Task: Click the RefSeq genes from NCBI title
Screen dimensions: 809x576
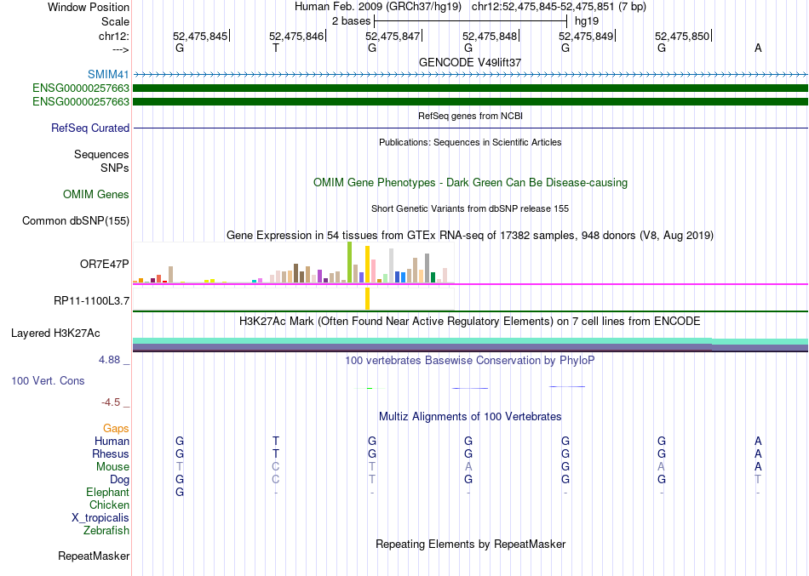Action: [470, 116]
